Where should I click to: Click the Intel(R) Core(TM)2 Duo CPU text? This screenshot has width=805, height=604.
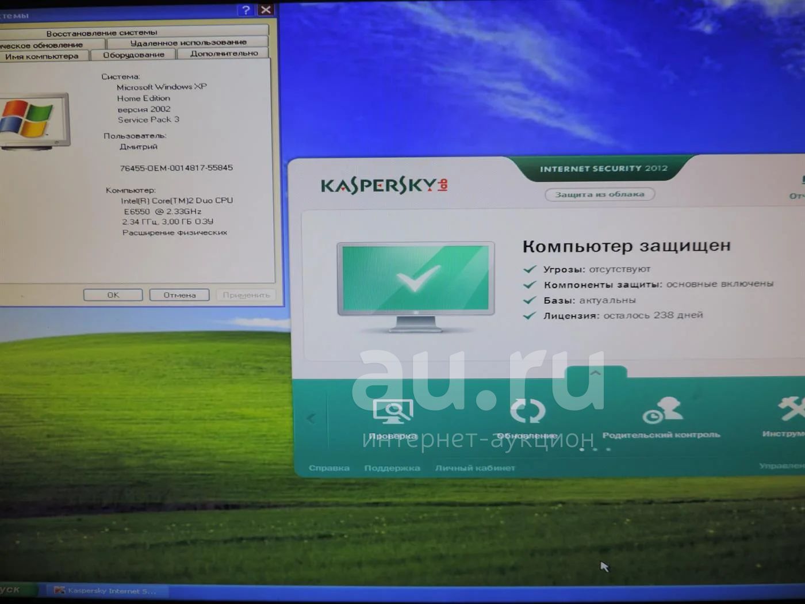click(177, 201)
